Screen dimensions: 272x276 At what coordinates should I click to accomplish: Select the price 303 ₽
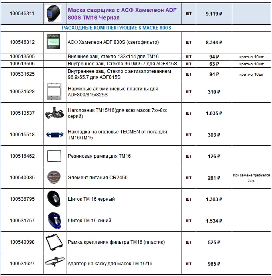[214, 135]
